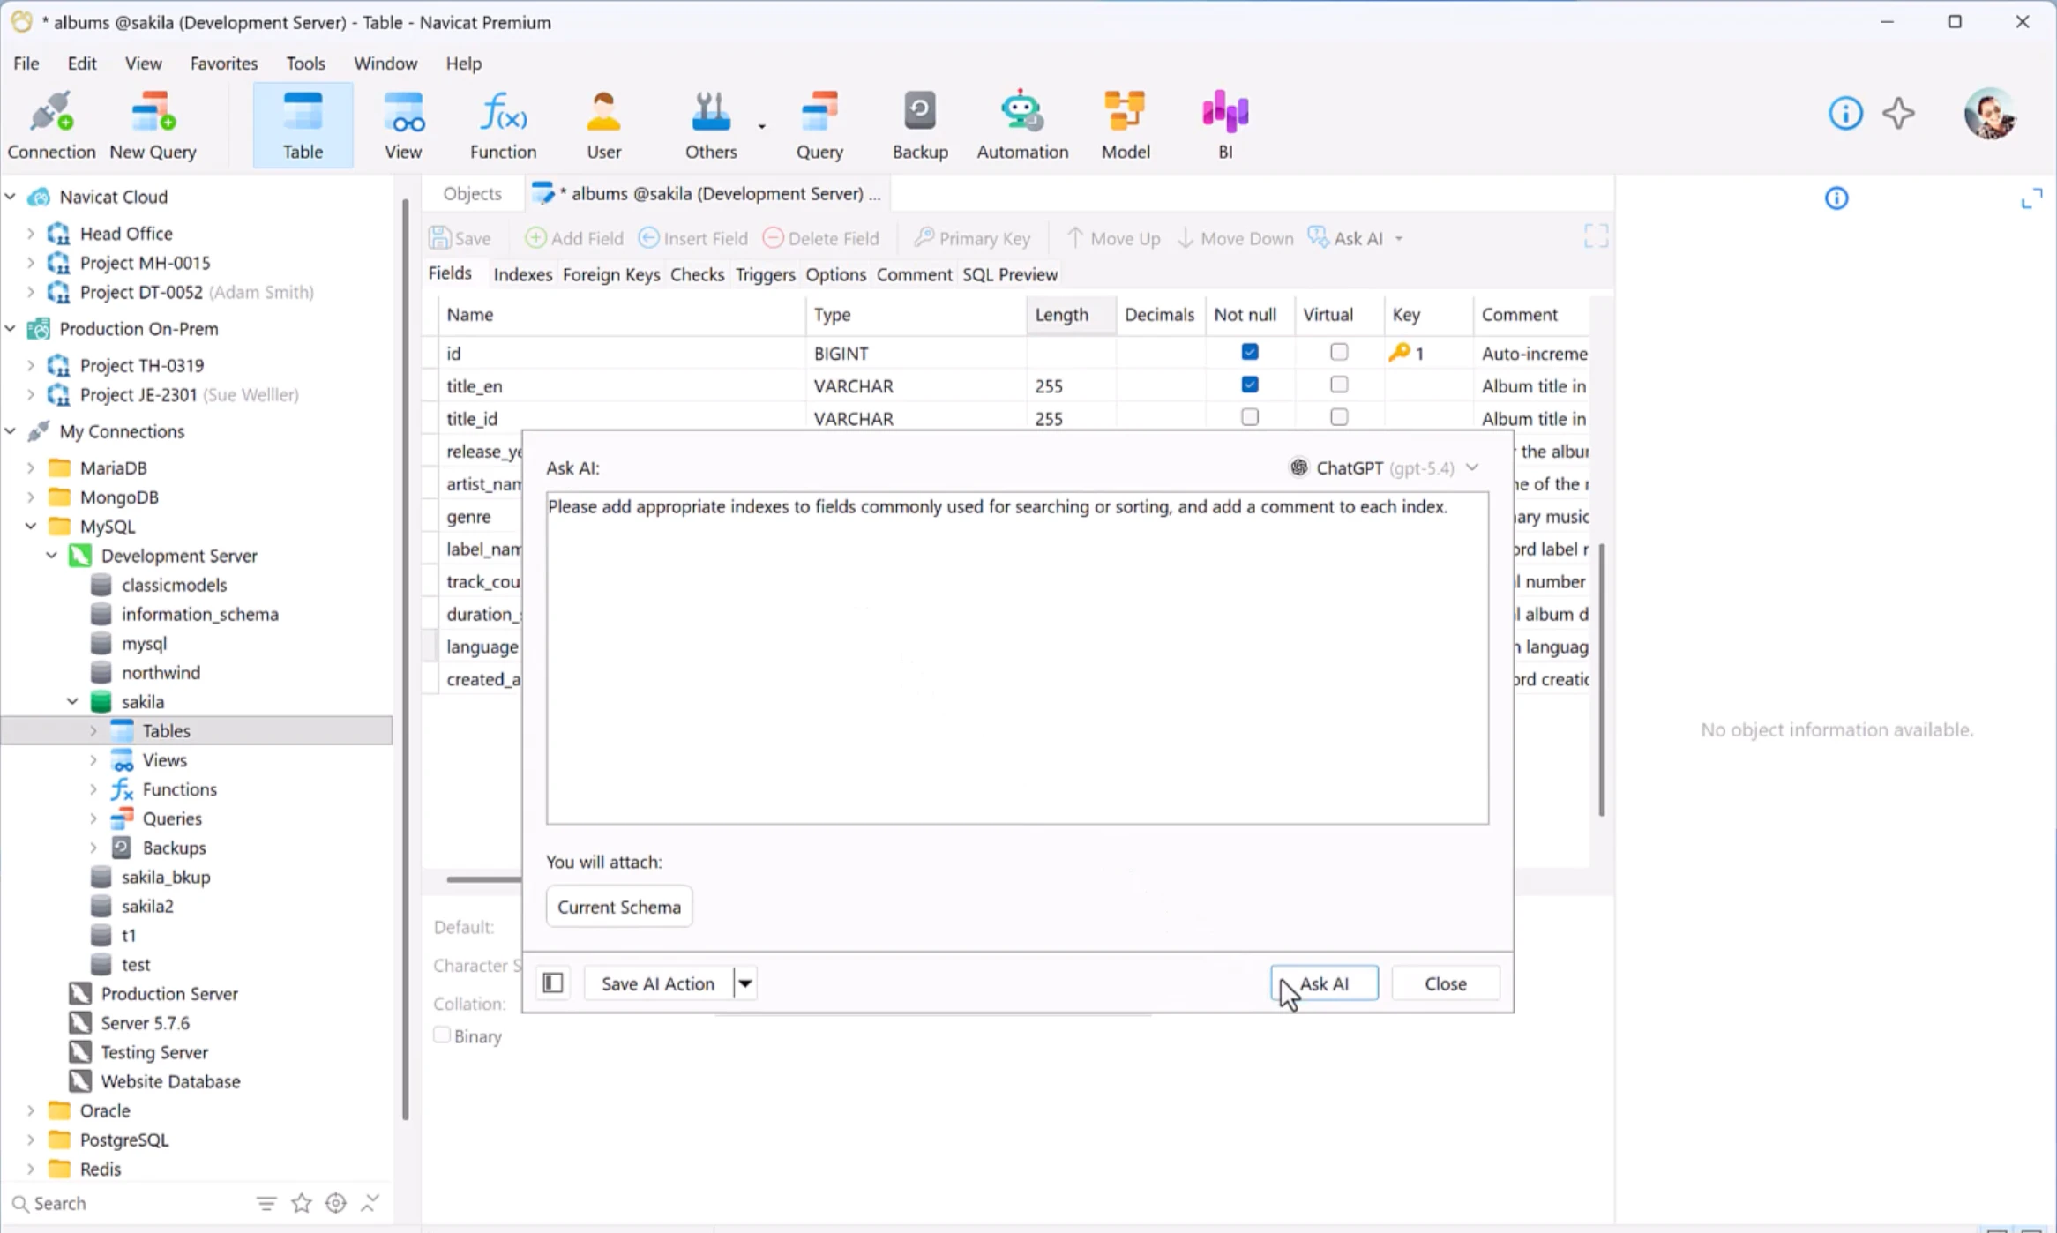Expand the Oracle folder
The height and width of the screenshot is (1233, 2057).
(31, 1110)
